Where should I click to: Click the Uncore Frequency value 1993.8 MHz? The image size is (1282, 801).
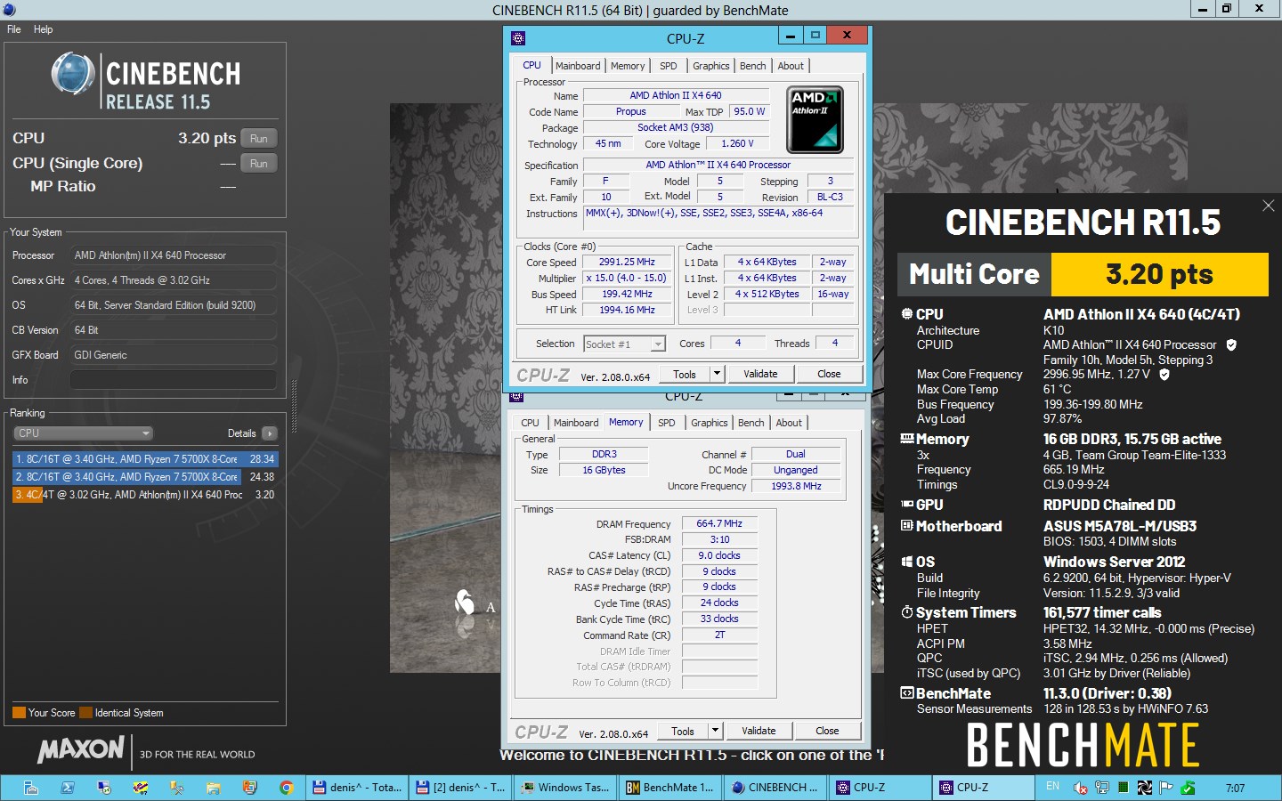796,486
